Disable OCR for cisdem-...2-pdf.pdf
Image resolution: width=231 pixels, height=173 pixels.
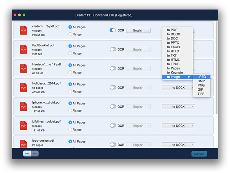(x=113, y=30)
